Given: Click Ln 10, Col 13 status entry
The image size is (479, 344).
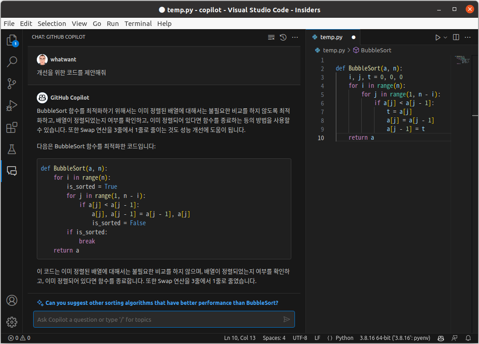Looking at the screenshot, I should click(x=239, y=338).
